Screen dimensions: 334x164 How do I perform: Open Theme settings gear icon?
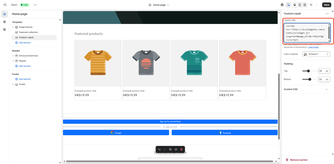coord(5,22)
